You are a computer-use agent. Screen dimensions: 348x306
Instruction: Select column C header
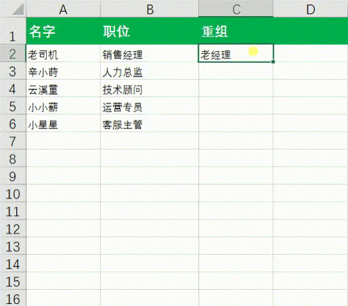[236, 8]
